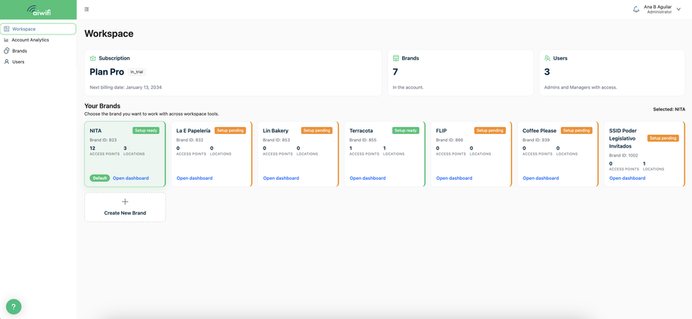Screen dimensions: 692x319
Task: Select the La E Papelería brand name
Action: click(x=194, y=131)
